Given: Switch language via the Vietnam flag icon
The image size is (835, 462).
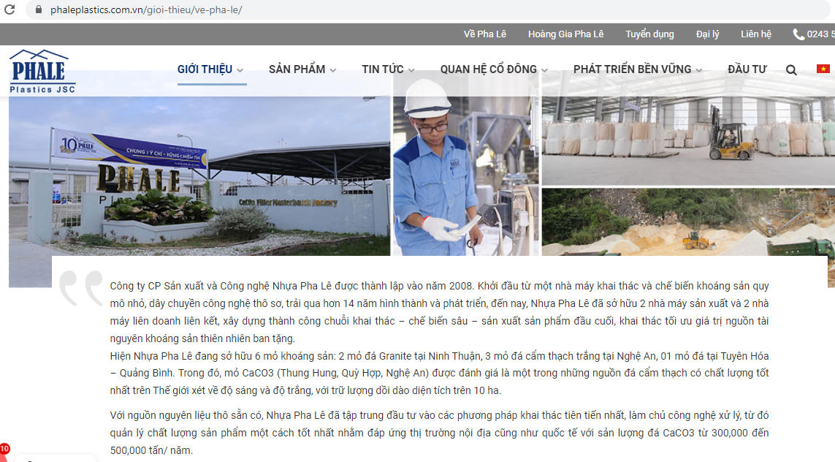Looking at the screenshot, I should [x=823, y=69].
